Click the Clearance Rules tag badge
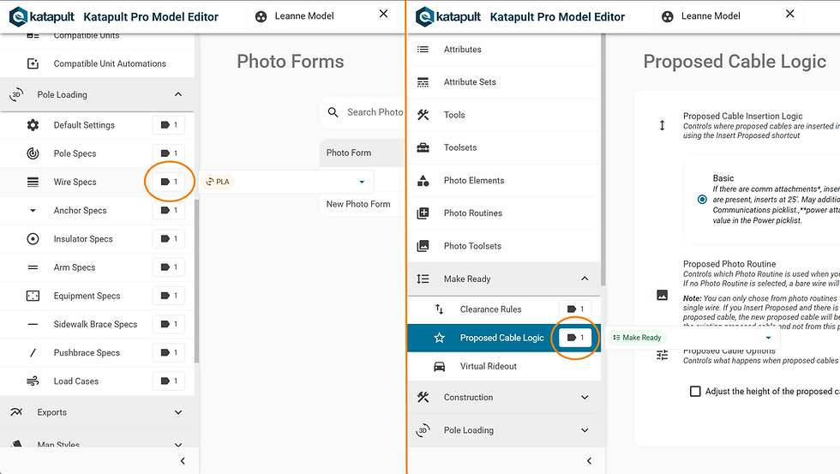The image size is (840, 474). coord(575,309)
